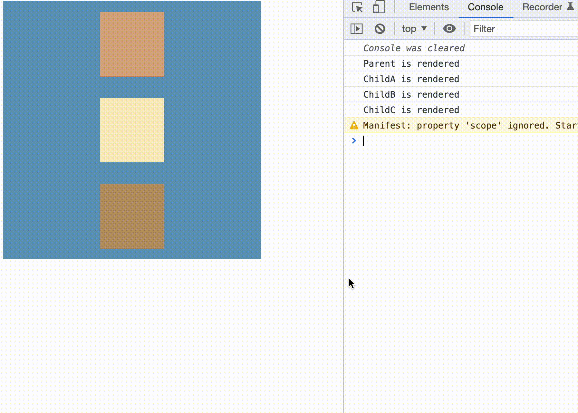The width and height of the screenshot is (578, 413).
Task: Click the Recorder flask experiment icon
Action: click(570, 6)
